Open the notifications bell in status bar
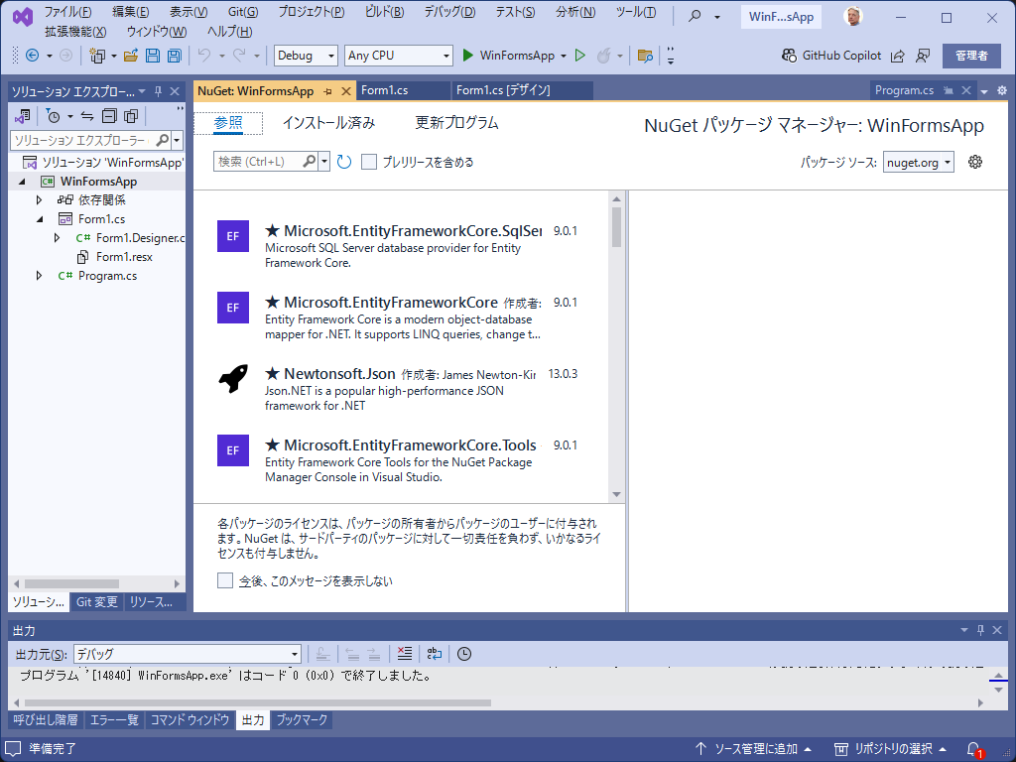 [974, 749]
